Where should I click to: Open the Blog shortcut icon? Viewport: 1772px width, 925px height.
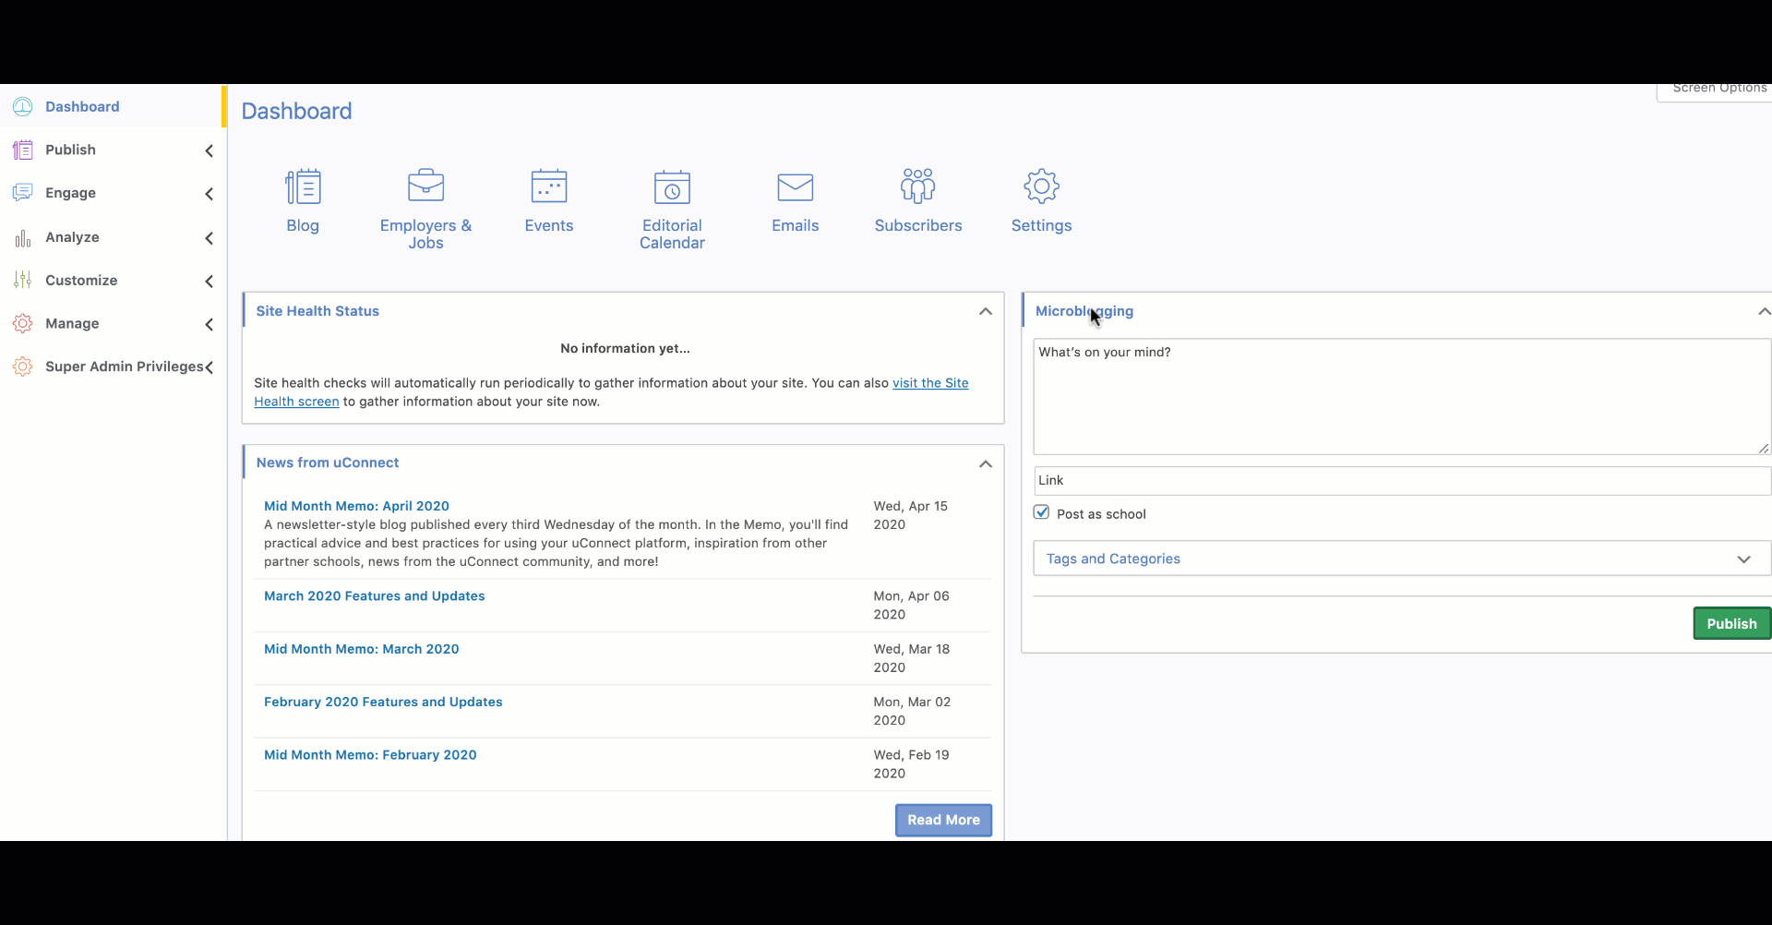pyautogui.click(x=303, y=187)
